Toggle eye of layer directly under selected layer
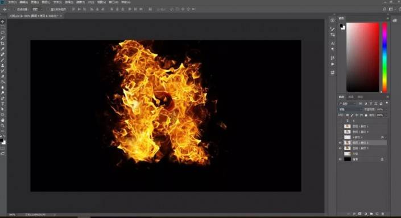401x218 pixels. click(340, 148)
